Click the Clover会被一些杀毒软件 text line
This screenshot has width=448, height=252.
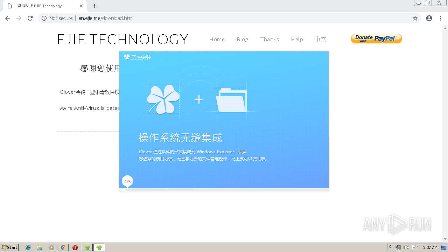90,92
